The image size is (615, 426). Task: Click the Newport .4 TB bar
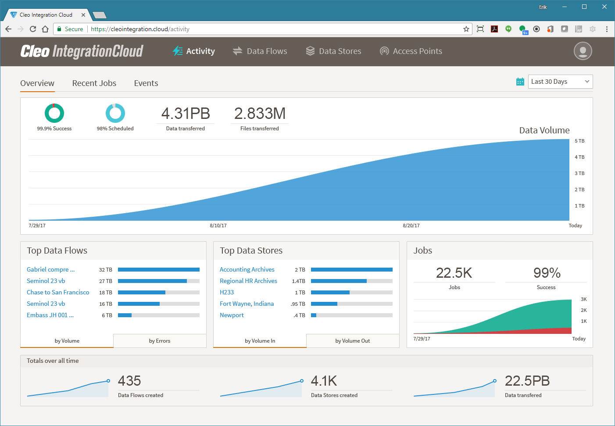352,315
